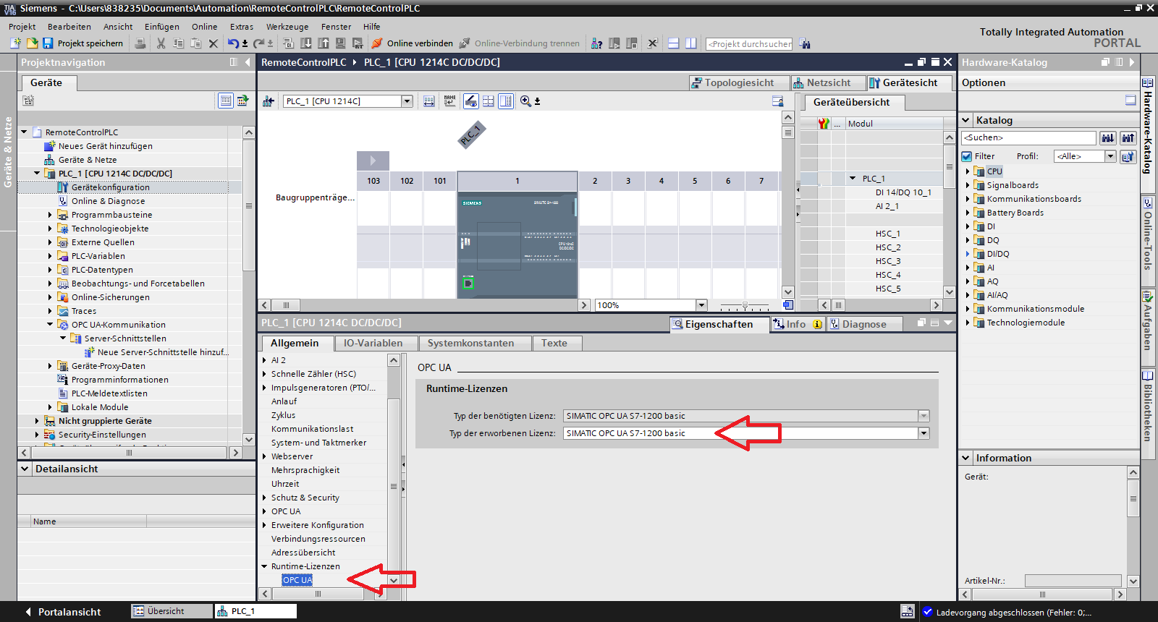Click the new project icon in toolbar
The width and height of the screenshot is (1158, 622).
(x=15, y=43)
